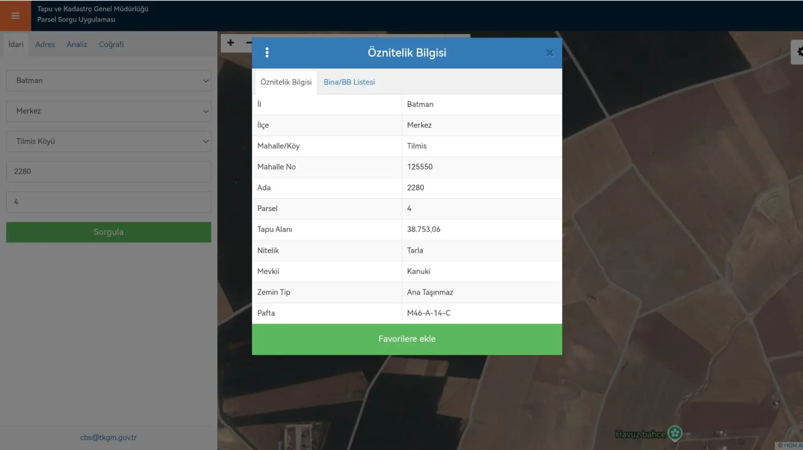The height and width of the screenshot is (450, 803).
Task: Expand the Merkez district dropdown
Action: click(x=108, y=111)
